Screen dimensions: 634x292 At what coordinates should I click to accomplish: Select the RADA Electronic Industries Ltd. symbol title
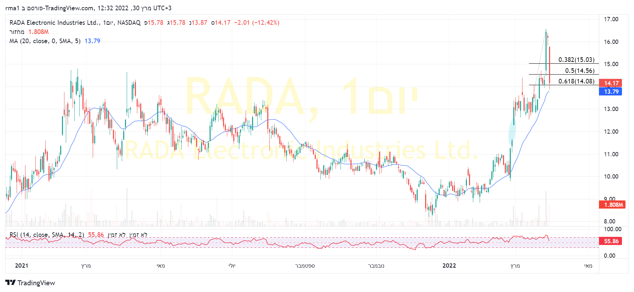[55, 23]
